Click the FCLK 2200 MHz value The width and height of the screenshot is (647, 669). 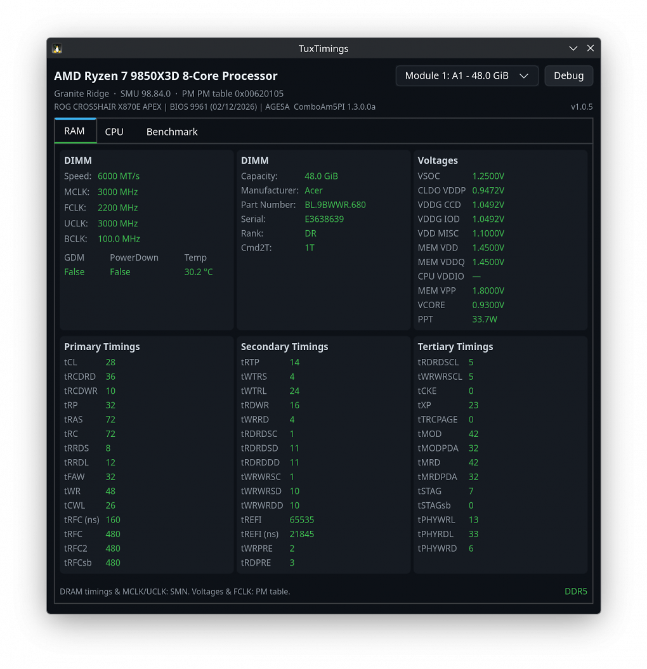tap(118, 208)
